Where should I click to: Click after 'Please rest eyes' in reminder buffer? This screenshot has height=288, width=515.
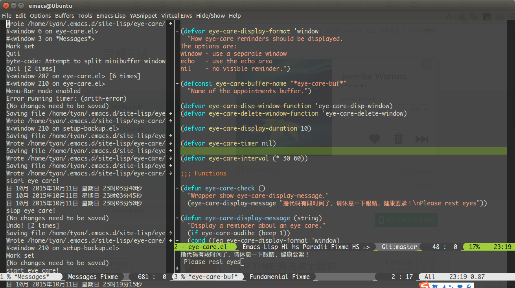[x=243, y=262]
